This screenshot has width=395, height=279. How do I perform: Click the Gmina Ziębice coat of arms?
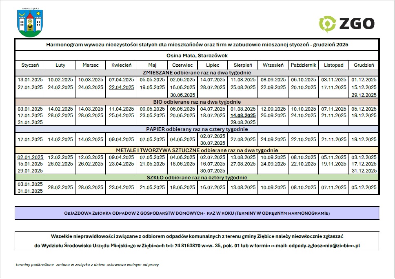pos(30,22)
